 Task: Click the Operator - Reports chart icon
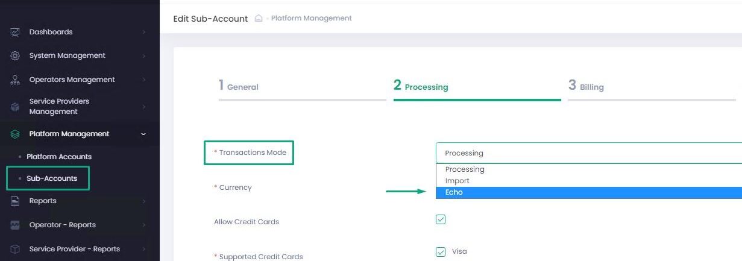tap(15, 225)
